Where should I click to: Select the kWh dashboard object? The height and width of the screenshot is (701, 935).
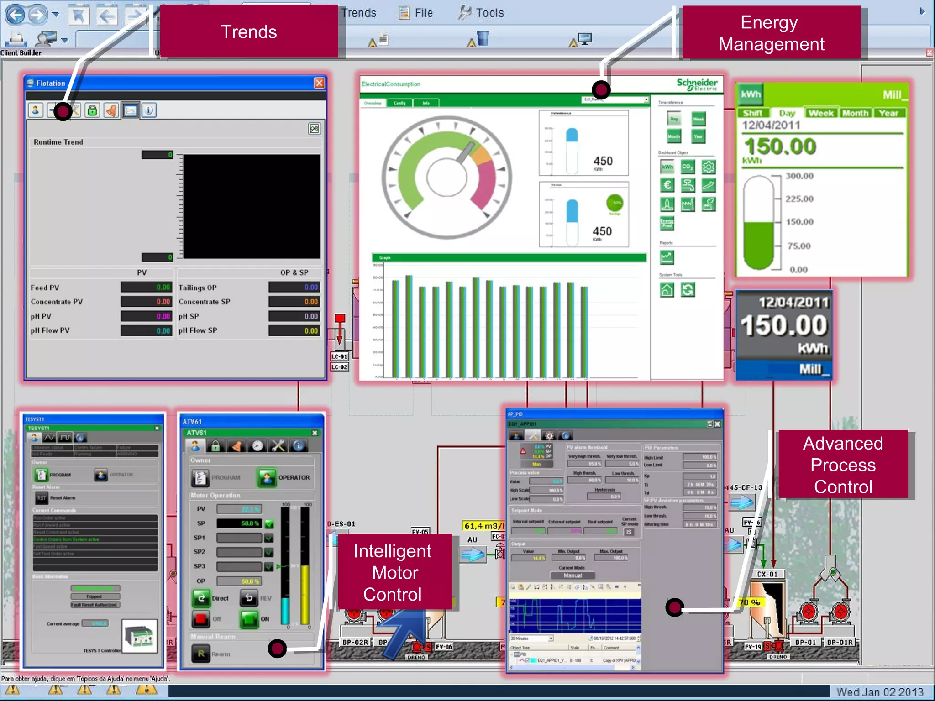point(667,167)
